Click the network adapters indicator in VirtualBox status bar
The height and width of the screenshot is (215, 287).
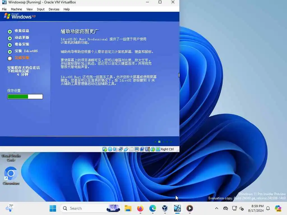tap(121, 149)
